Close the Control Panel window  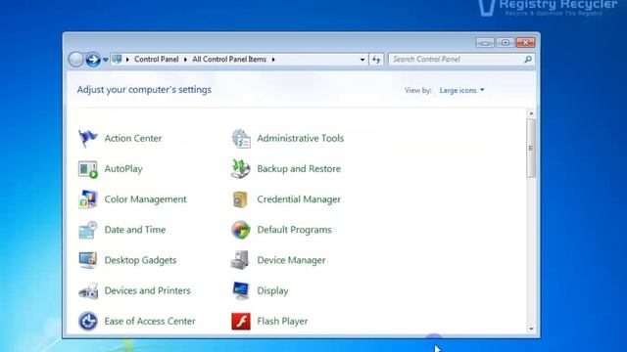click(526, 42)
